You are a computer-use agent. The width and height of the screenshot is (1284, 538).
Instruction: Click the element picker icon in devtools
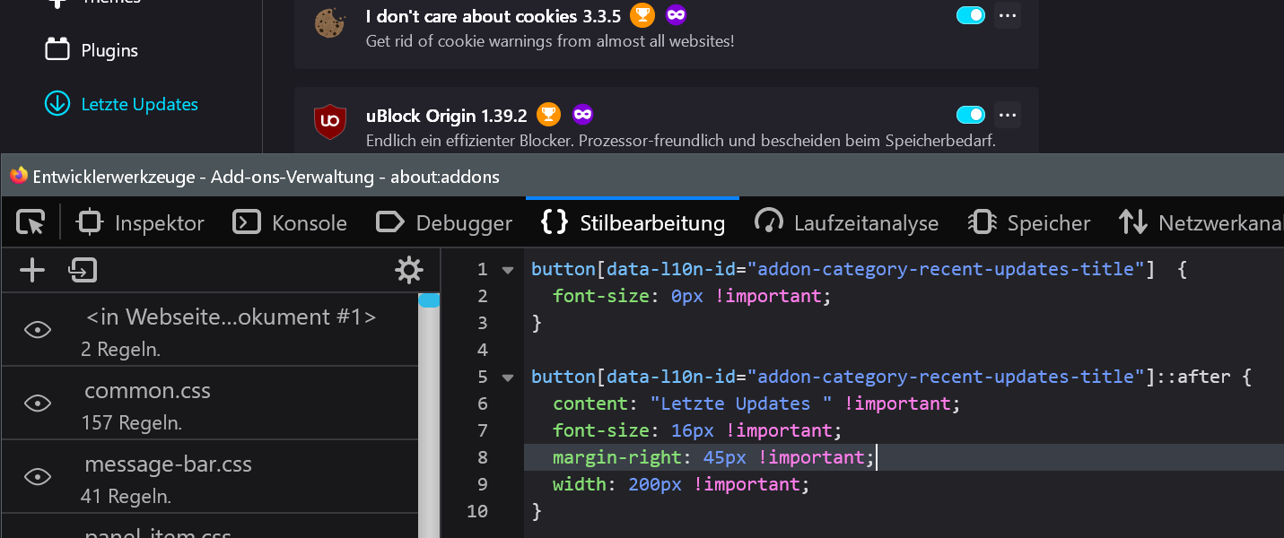31,222
